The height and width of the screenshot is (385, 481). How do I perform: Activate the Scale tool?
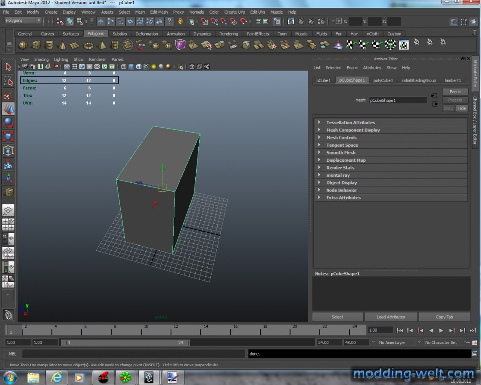8,136
